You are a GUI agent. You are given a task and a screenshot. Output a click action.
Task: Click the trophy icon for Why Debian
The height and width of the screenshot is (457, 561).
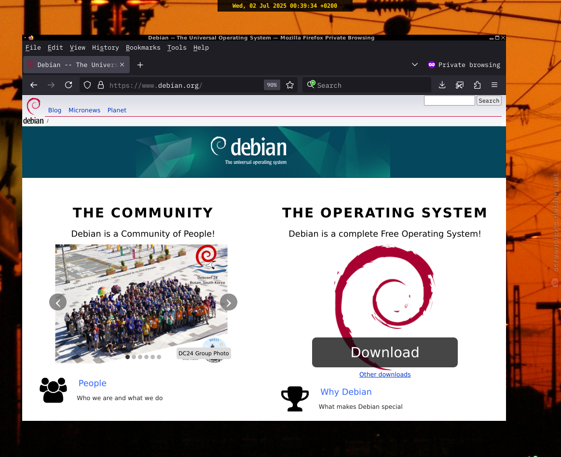(x=295, y=399)
